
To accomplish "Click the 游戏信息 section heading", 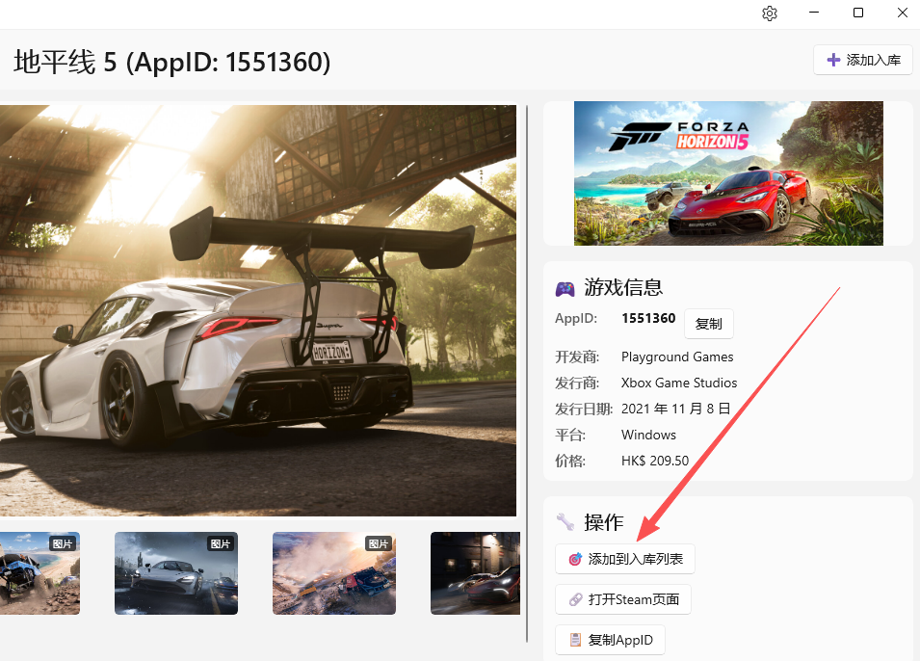I will 623,288.
